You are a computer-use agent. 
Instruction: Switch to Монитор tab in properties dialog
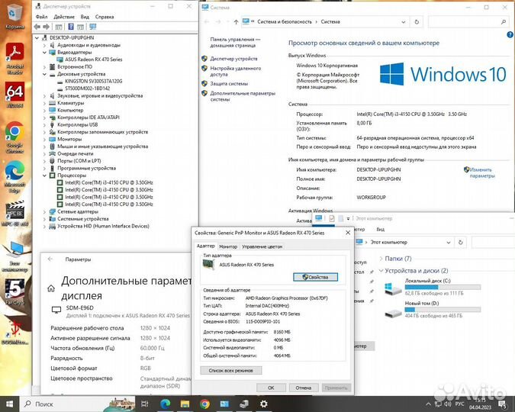pos(228,246)
